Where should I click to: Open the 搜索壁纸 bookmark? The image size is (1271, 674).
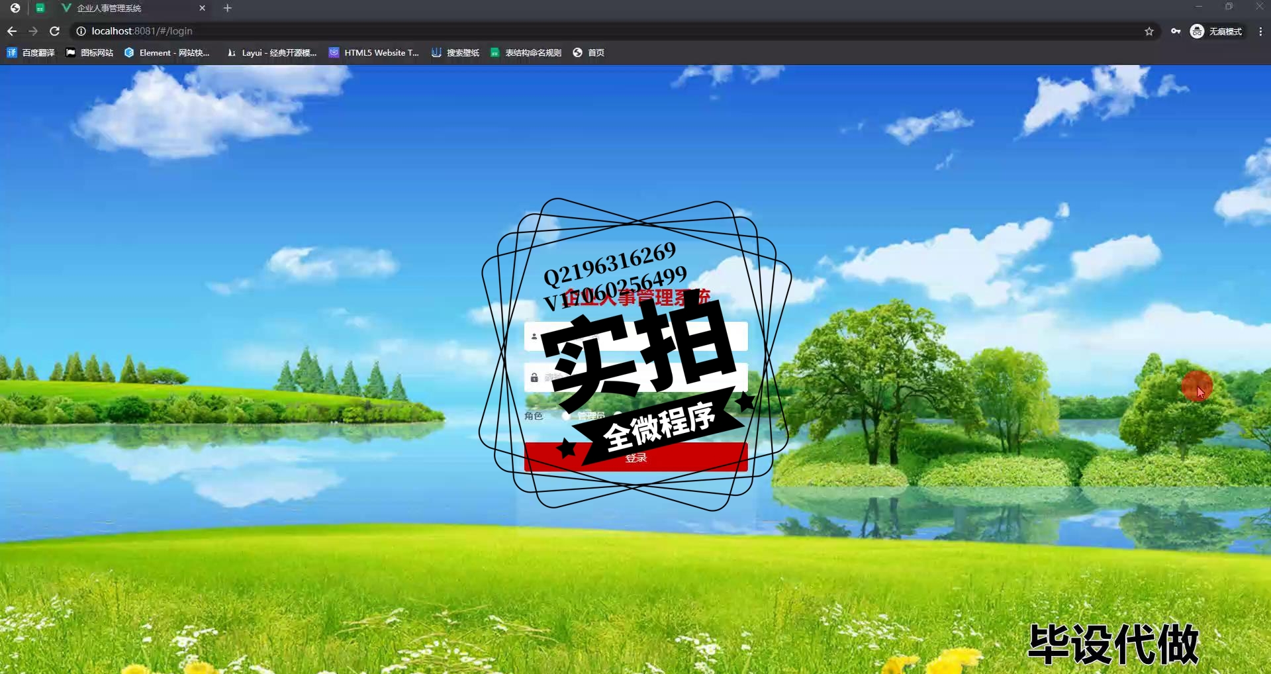455,52
